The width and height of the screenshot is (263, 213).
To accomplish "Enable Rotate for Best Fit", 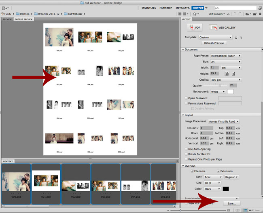I will [x=186, y=154].
